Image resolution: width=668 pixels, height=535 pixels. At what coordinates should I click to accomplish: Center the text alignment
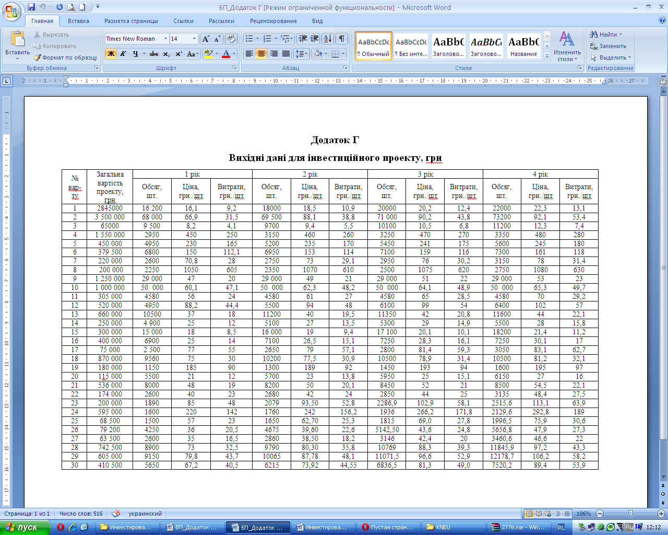pos(261,54)
